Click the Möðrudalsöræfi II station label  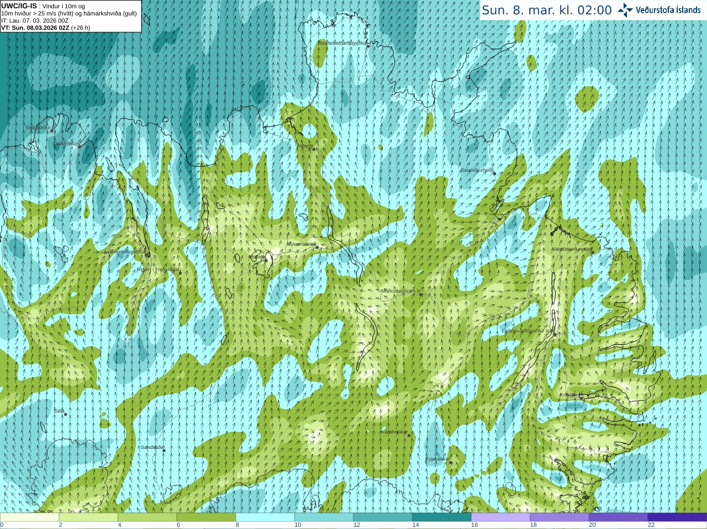pyautogui.click(x=400, y=290)
